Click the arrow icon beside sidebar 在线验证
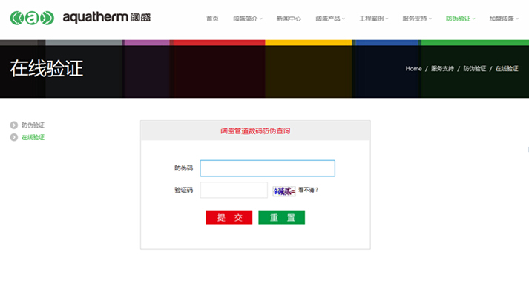 pos(14,137)
